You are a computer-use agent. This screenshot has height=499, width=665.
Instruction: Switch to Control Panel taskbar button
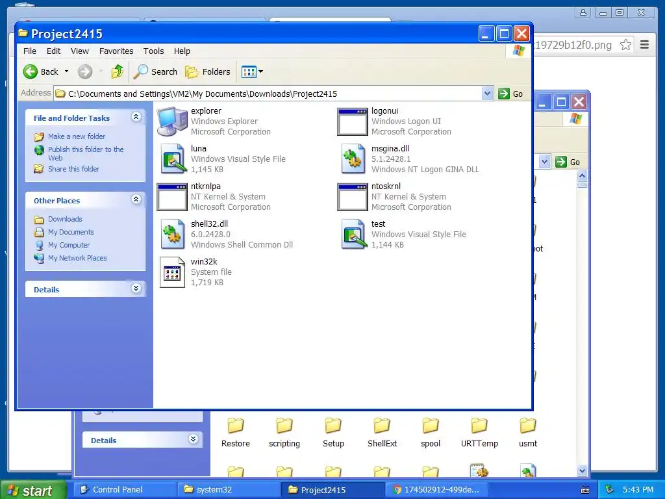[x=124, y=490]
